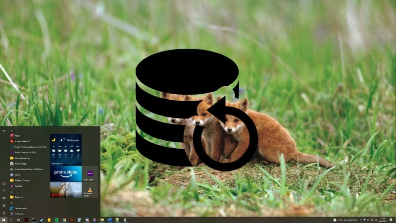Image resolution: width=396 pixels, height=223 pixels.
Task: Jump to letter A section header
Action: click(11, 130)
